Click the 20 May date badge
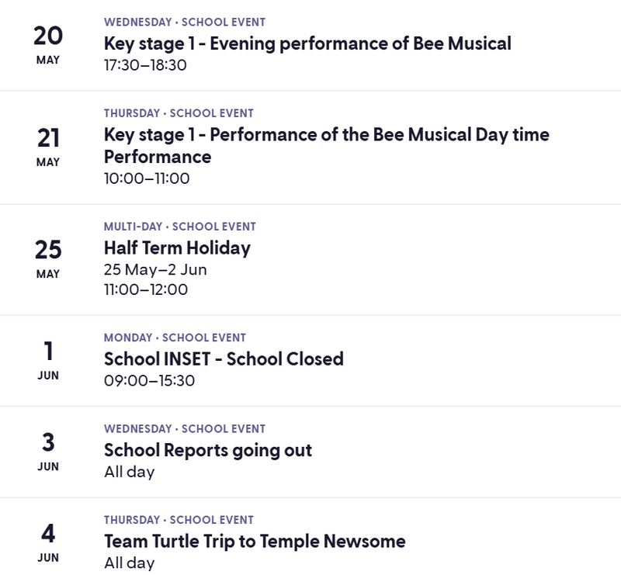621x575 pixels. click(48, 45)
